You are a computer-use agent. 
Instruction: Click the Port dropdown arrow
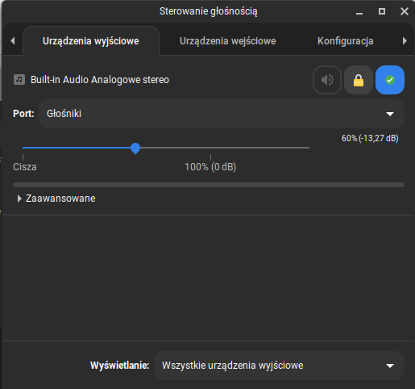click(x=390, y=114)
